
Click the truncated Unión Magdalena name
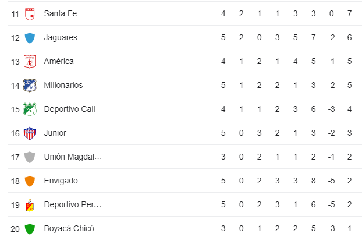73,157
